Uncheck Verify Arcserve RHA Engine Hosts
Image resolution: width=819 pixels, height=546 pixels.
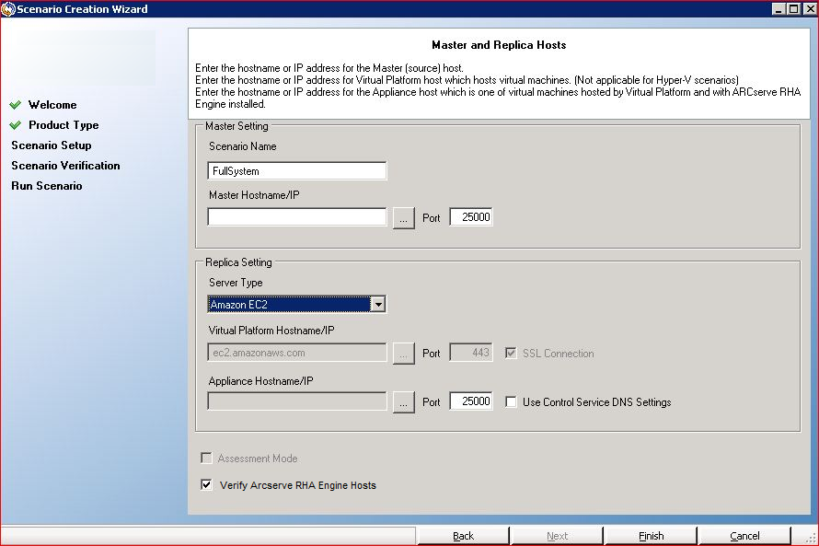[x=206, y=485]
